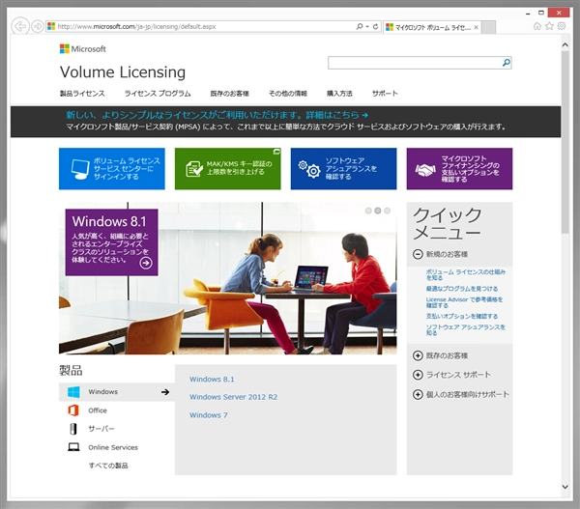Open the browser Home icon

pyautogui.click(x=537, y=26)
